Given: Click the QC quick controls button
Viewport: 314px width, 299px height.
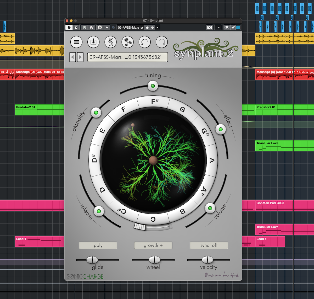Looking at the screenshot, I should pos(227,27).
